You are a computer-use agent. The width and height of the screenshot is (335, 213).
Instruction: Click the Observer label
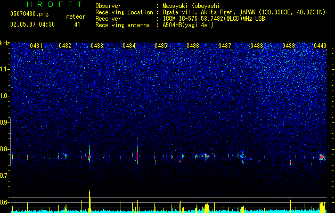tap(108, 6)
